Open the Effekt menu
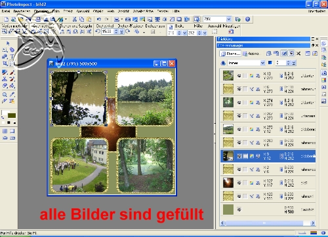This screenshot has height=237, width=328. [x=68, y=11]
